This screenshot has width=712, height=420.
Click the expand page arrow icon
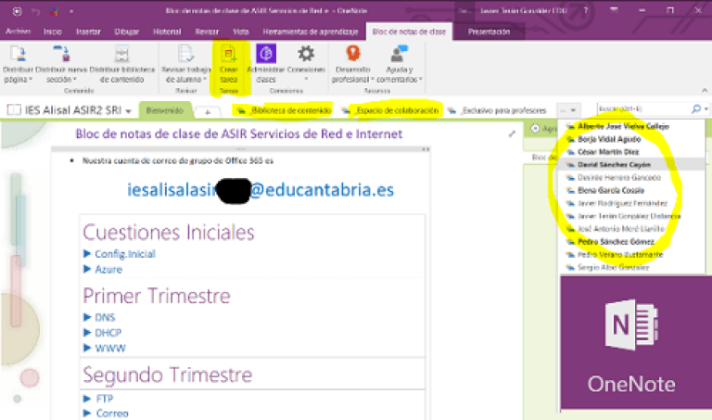(x=512, y=134)
